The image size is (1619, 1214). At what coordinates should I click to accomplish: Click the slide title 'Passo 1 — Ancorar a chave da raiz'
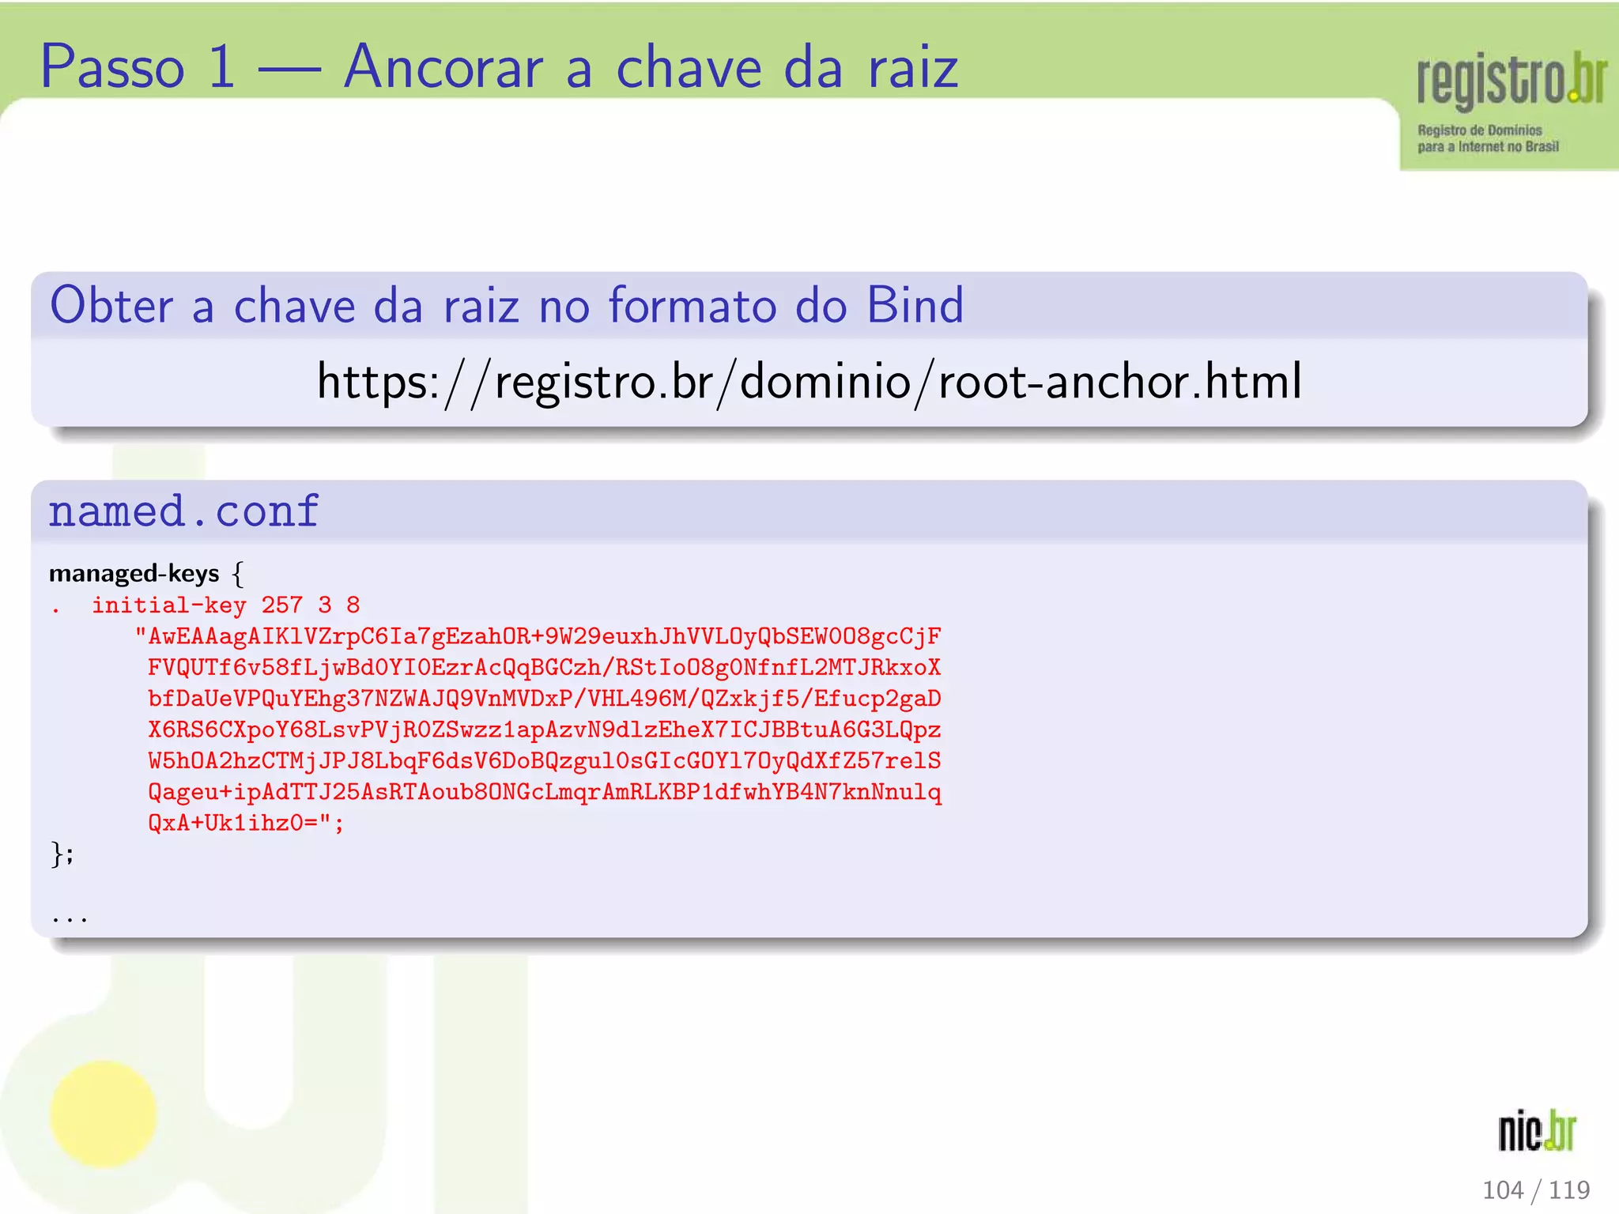coord(499,67)
